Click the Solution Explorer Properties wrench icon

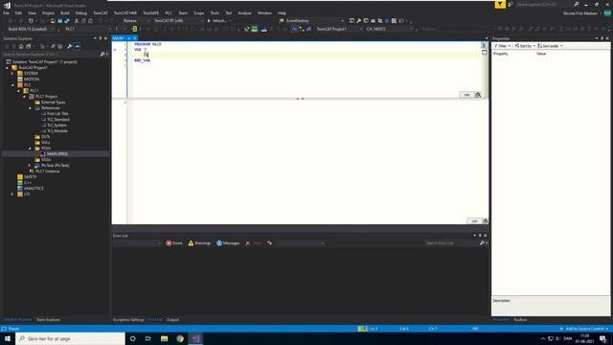coord(70,46)
